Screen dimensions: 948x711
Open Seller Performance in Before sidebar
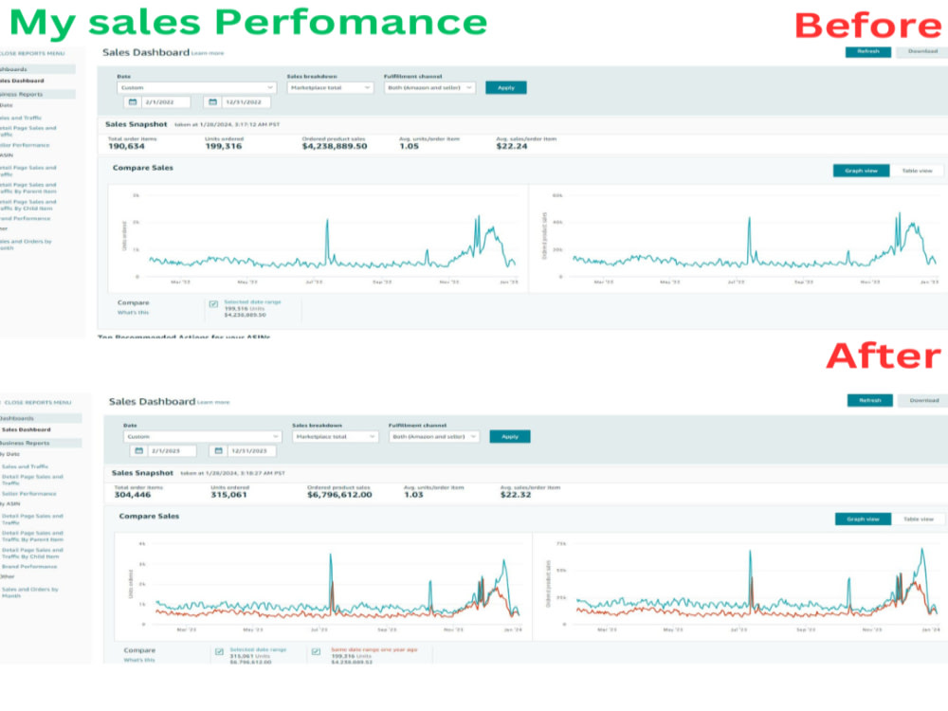[25, 146]
